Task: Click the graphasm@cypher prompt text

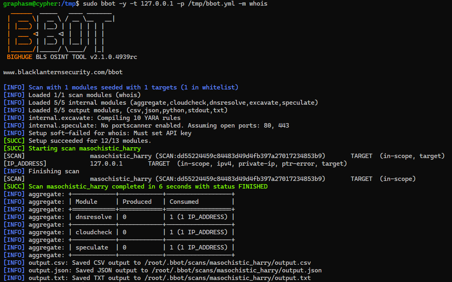Action: pyautogui.click(x=30, y=4)
